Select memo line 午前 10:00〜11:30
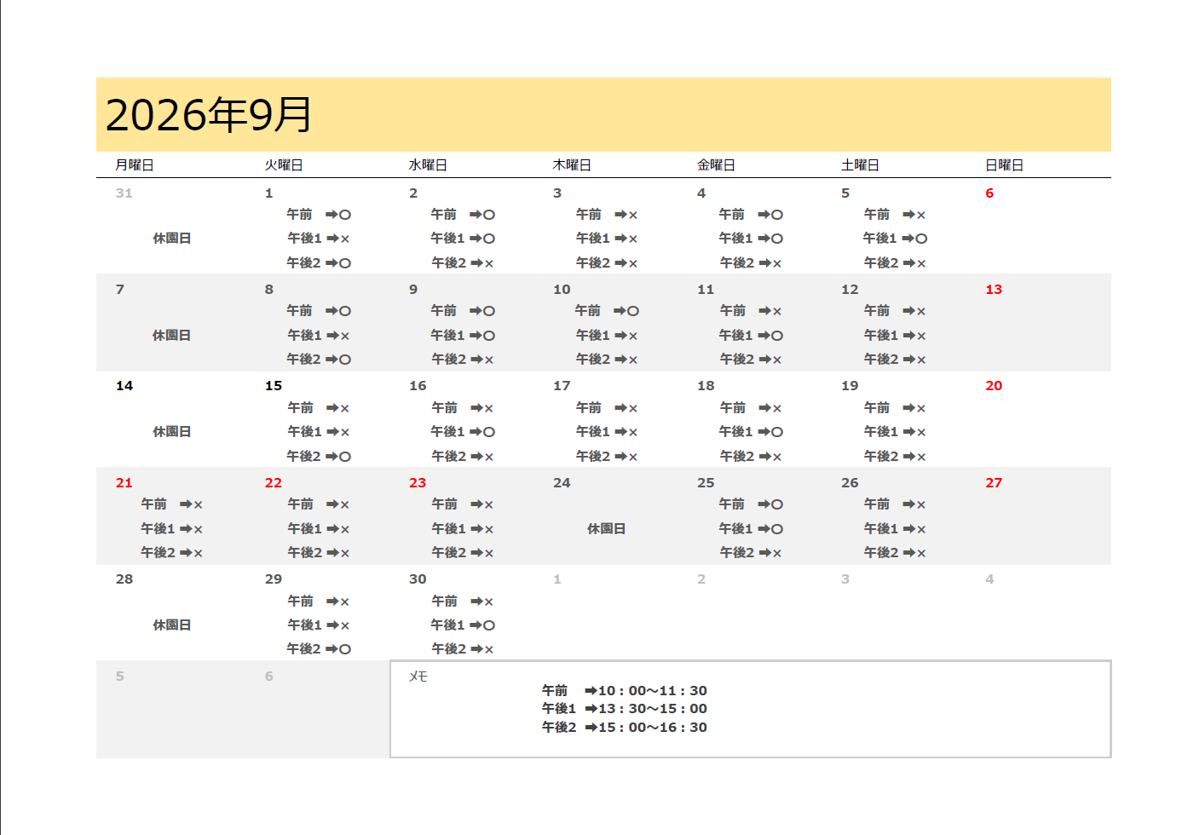 (x=625, y=691)
